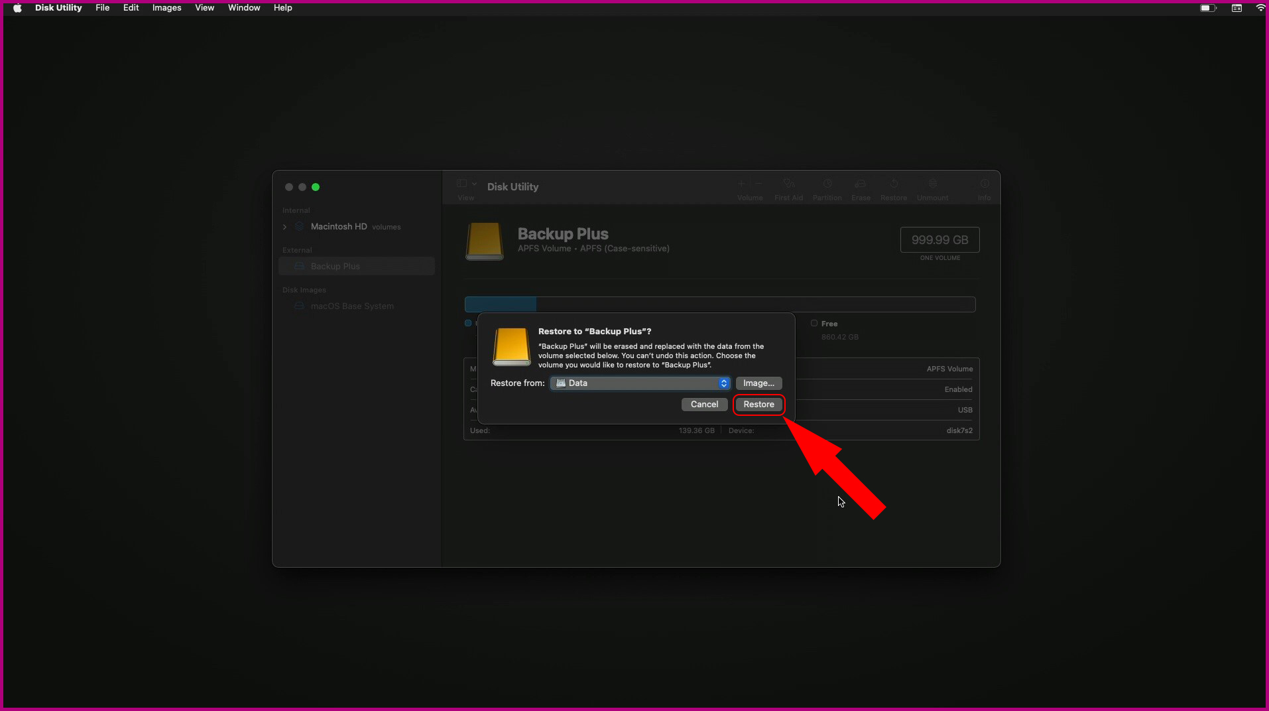Open the Partition tool in the toolbar
1269x711 pixels.
coord(827,188)
